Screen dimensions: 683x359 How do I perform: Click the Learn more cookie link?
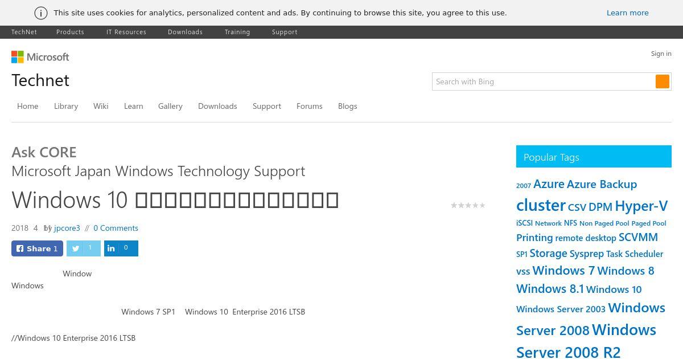click(x=628, y=13)
